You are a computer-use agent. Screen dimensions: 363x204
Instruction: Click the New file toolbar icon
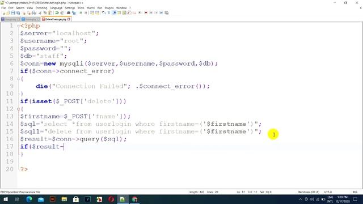[4, 12]
